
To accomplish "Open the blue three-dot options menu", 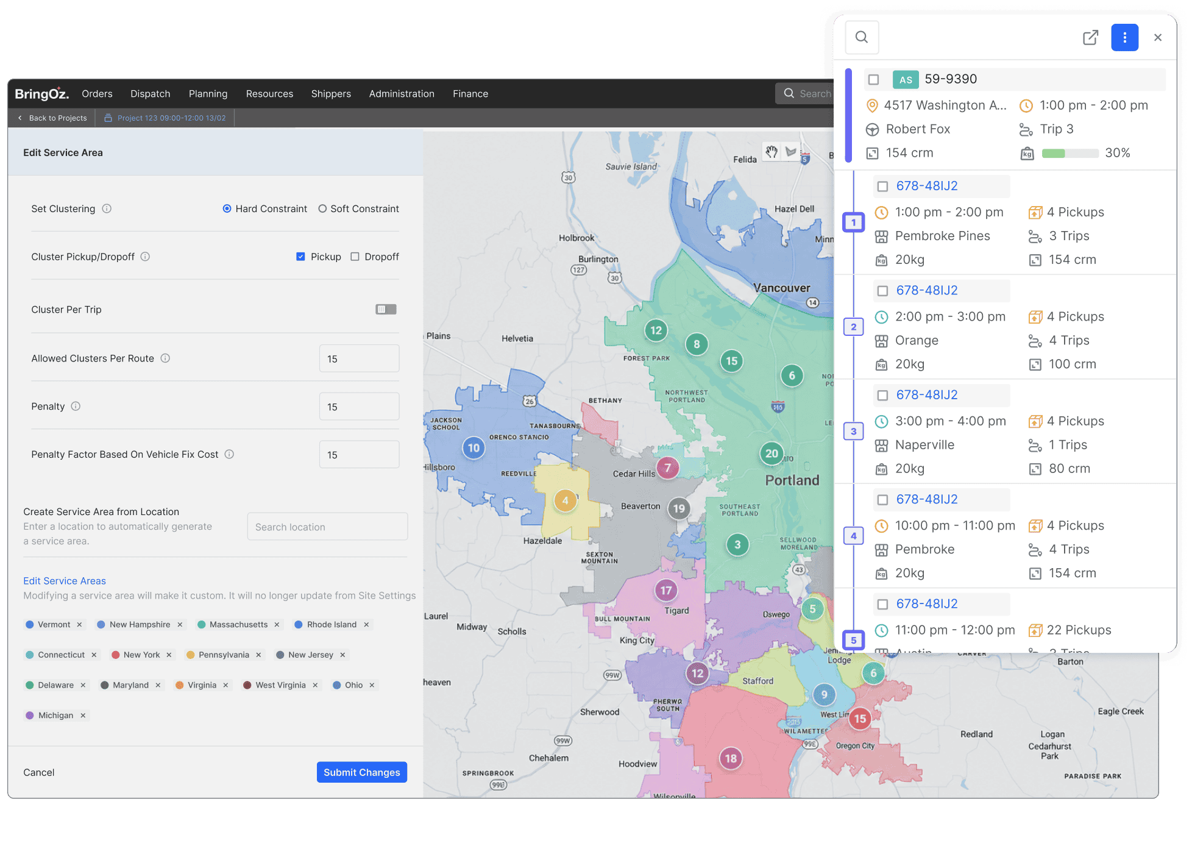I will pos(1124,37).
